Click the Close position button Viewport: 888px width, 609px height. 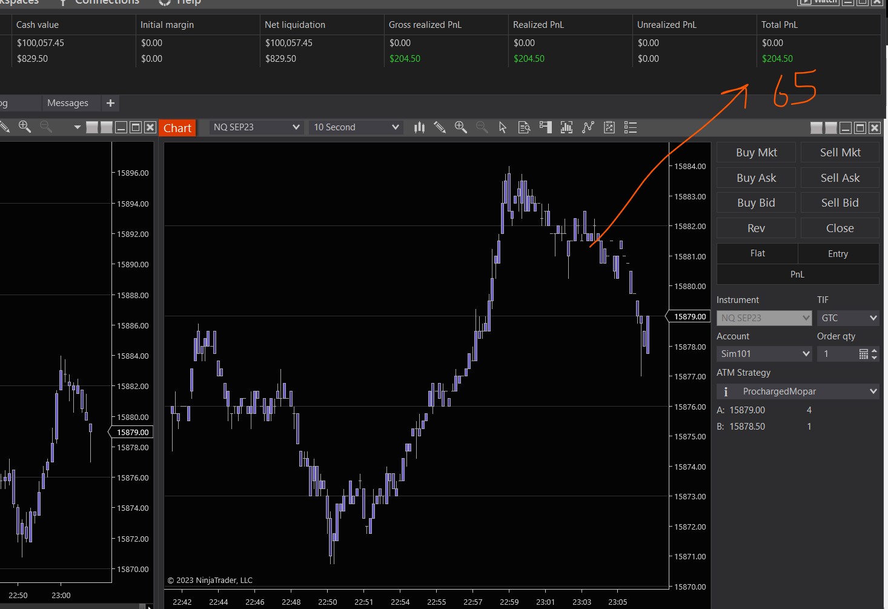click(840, 228)
